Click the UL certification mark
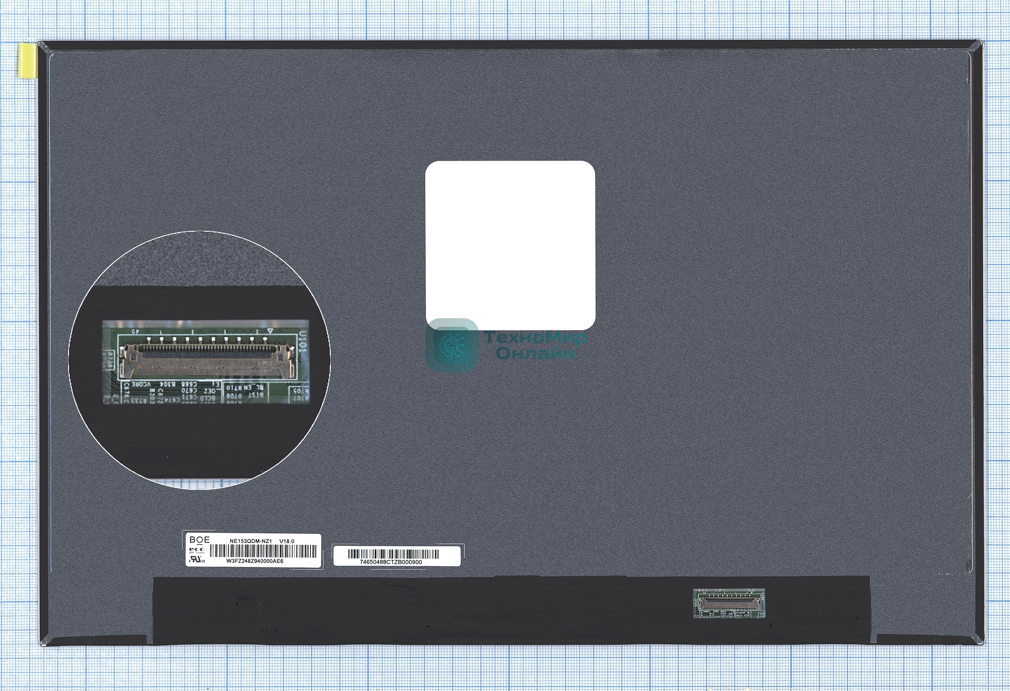 (196, 560)
